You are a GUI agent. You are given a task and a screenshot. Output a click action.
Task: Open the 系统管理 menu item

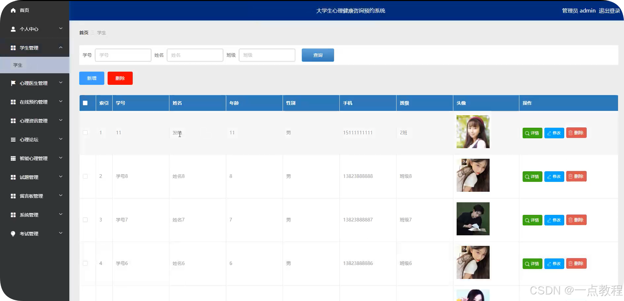pyautogui.click(x=35, y=215)
